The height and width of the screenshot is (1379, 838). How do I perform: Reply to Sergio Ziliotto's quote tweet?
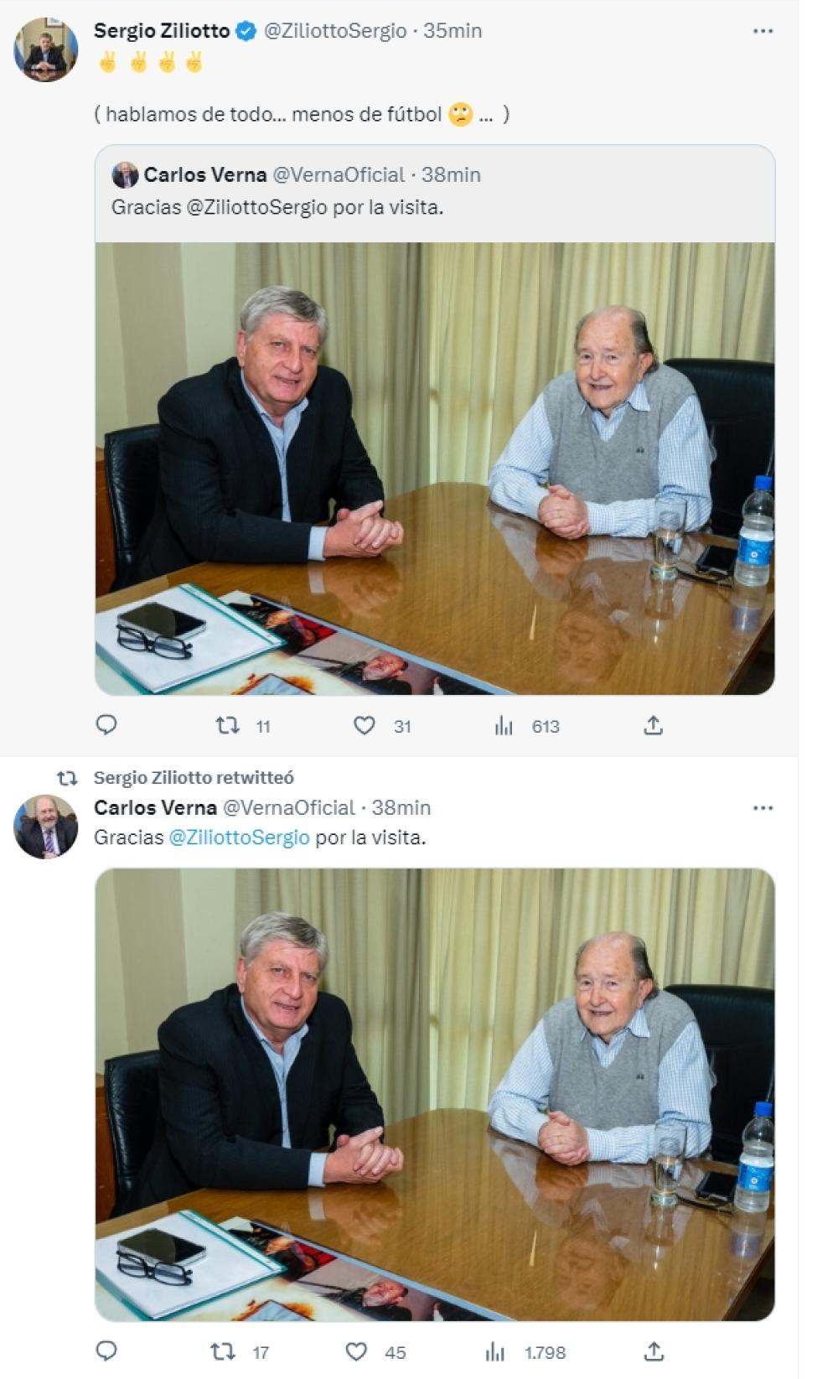(106, 725)
